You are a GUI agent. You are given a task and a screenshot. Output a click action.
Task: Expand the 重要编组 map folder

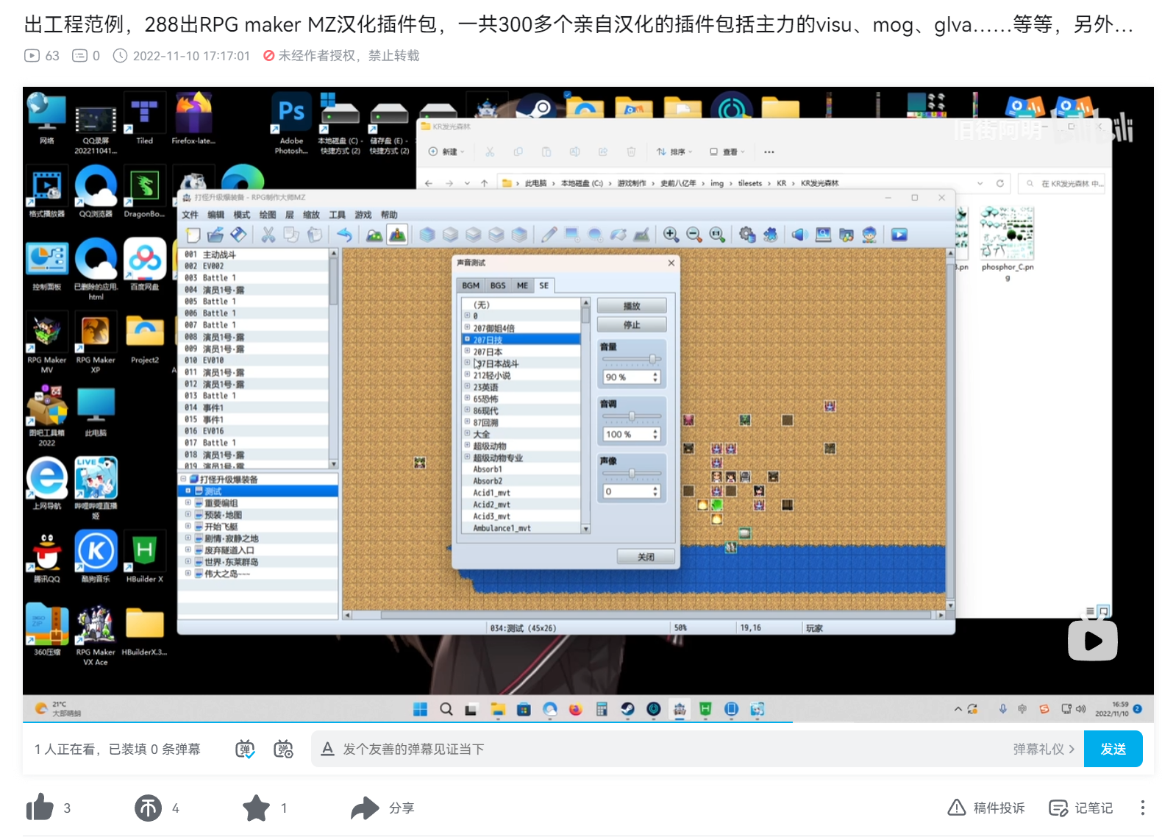point(188,502)
